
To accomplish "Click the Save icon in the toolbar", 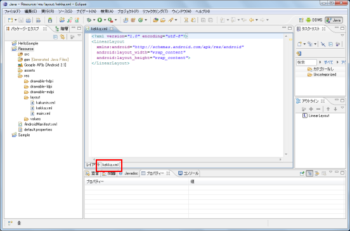I will pos(21,20).
